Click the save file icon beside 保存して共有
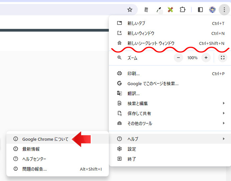 (119, 113)
